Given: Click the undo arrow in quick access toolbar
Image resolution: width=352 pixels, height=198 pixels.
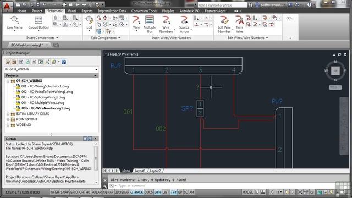Looking at the screenshot, I should pyautogui.click(x=45, y=4).
